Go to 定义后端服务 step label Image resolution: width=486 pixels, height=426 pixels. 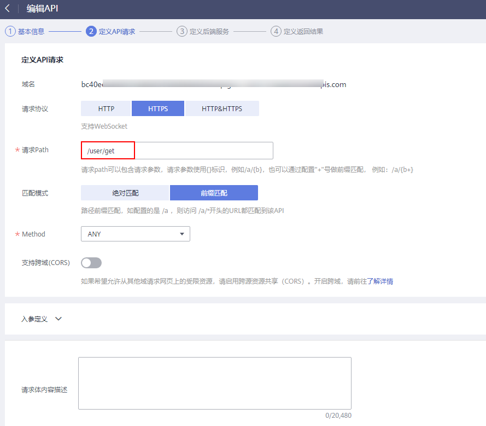(x=209, y=31)
